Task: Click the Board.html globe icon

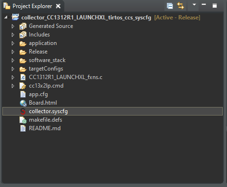Action: 23,103
